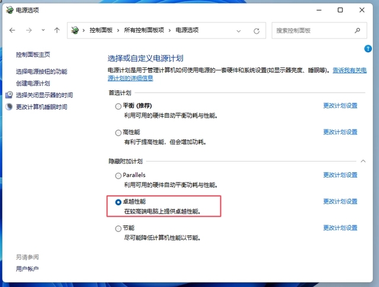
Task: Click the 选择或自定义电源计划 heading
Action: (146, 59)
